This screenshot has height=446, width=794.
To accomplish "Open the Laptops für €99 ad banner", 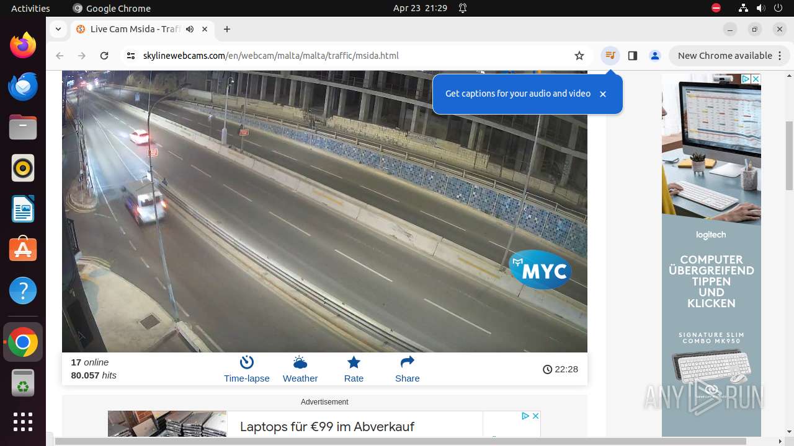I will pos(327,427).
